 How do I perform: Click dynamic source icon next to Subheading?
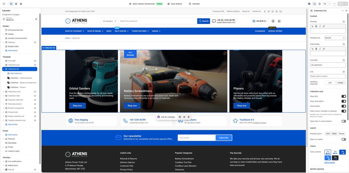(x=344, y=44)
